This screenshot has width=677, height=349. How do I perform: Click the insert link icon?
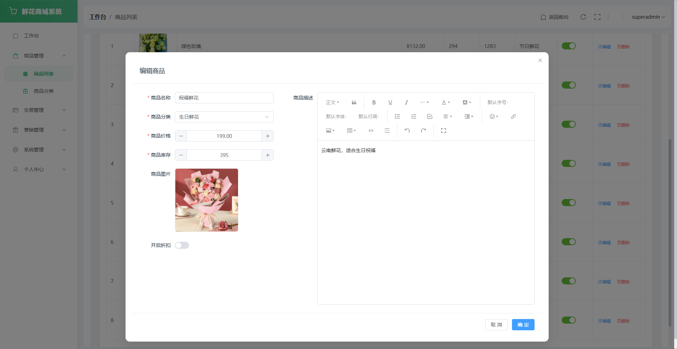point(513,116)
